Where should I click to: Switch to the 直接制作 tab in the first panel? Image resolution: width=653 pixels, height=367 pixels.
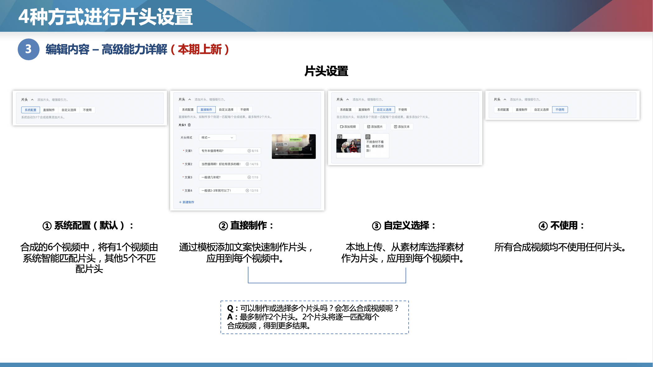(x=49, y=110)
